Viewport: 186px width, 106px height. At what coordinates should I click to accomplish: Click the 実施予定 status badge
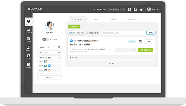[x=132, y=41]
